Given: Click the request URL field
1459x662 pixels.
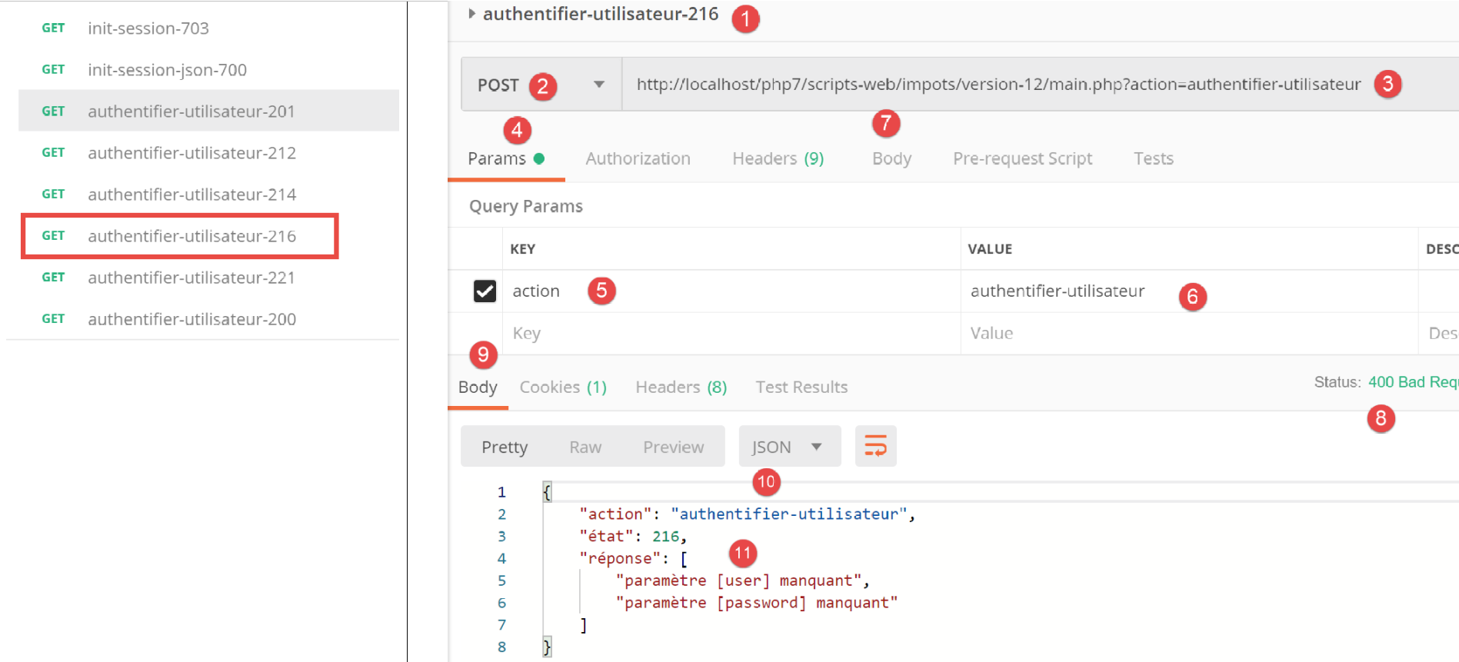Looking at the screenshot, I should pyautogui.click(x=998, y=85).
